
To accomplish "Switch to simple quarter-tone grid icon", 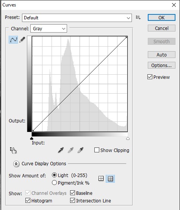I will (x=101, y=179).
